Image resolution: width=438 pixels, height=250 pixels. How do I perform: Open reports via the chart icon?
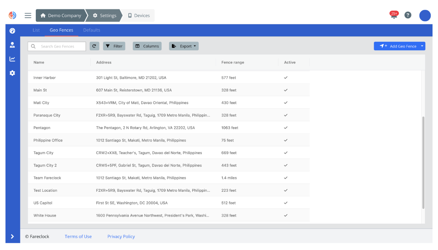(12, 59)
